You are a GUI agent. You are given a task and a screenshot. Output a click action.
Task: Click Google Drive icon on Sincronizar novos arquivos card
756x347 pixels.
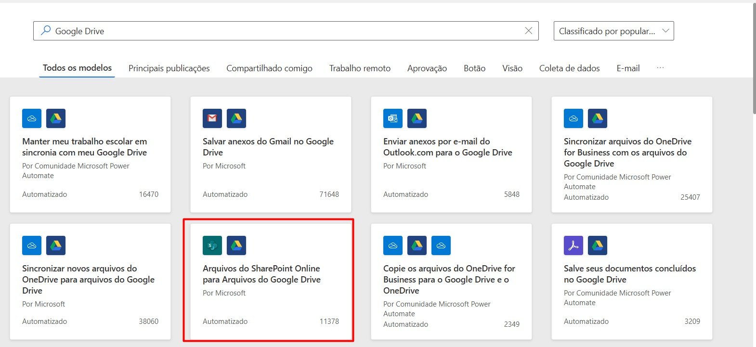click(x=56, y=245)
